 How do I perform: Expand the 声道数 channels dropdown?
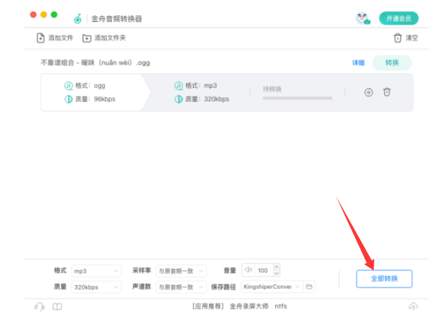(181, 287)
